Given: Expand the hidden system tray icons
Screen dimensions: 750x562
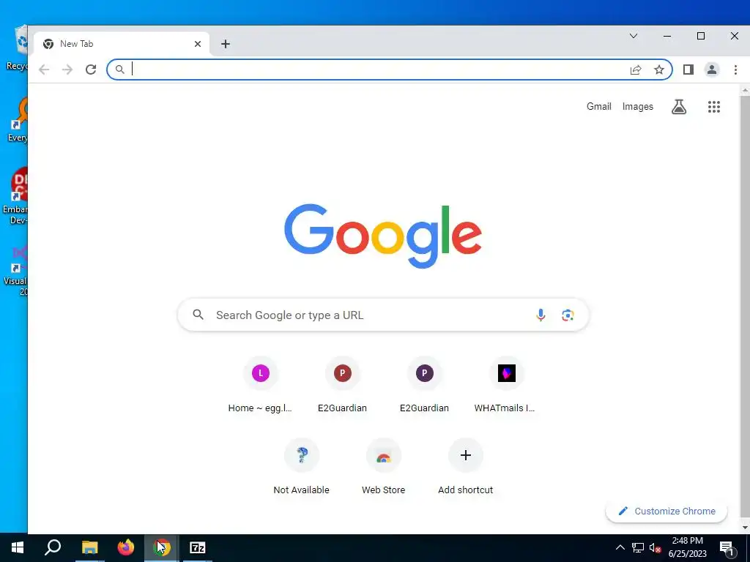Looking at the screenshot, I should tap(620, 547).
